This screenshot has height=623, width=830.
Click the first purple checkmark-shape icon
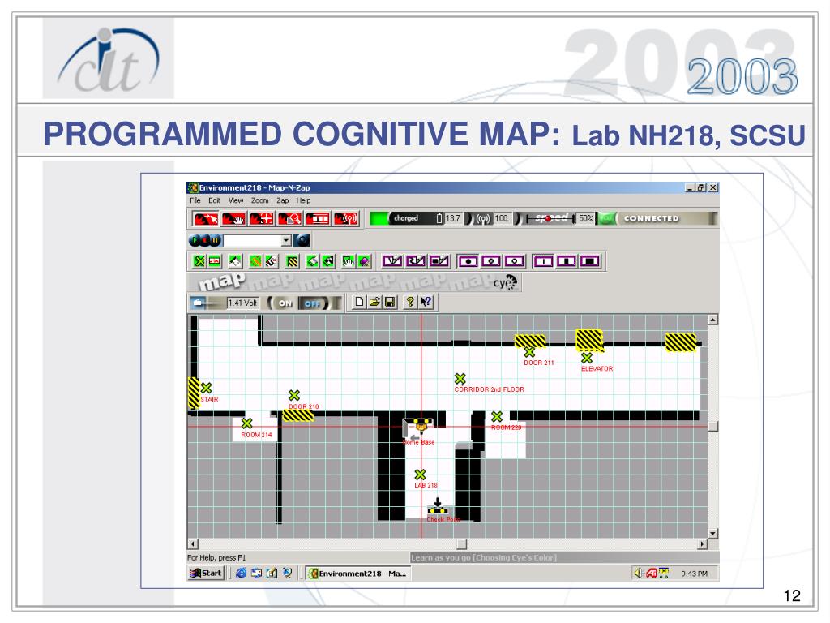392,261
